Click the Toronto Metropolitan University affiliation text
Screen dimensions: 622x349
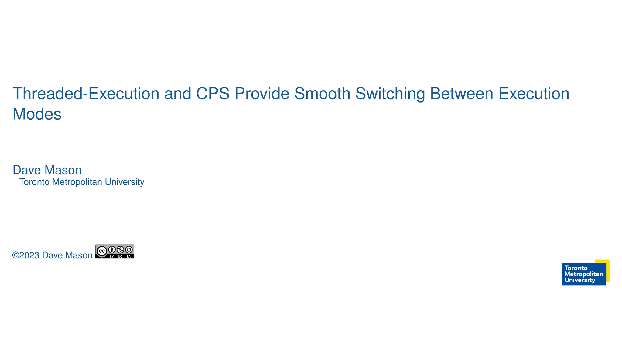point(82,182)
